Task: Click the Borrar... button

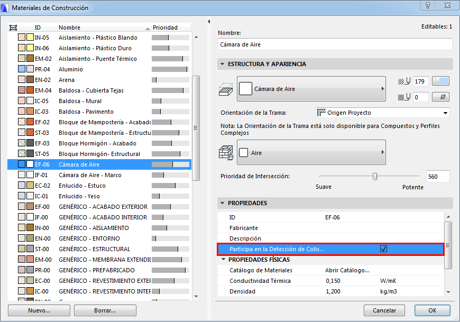Action: [x=105, y=310]
